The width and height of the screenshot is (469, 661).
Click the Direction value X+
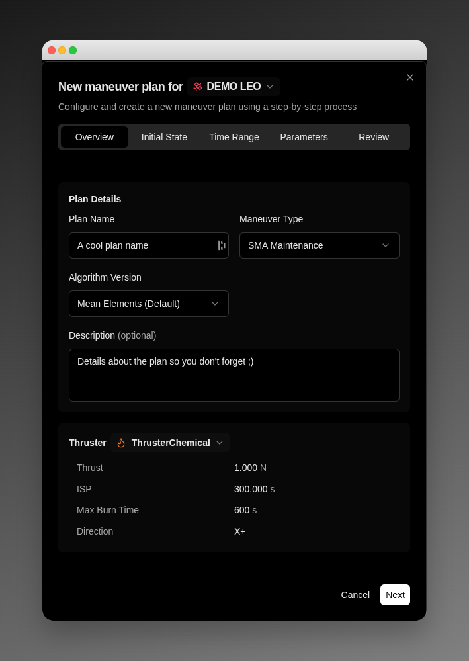pos(239,531)
